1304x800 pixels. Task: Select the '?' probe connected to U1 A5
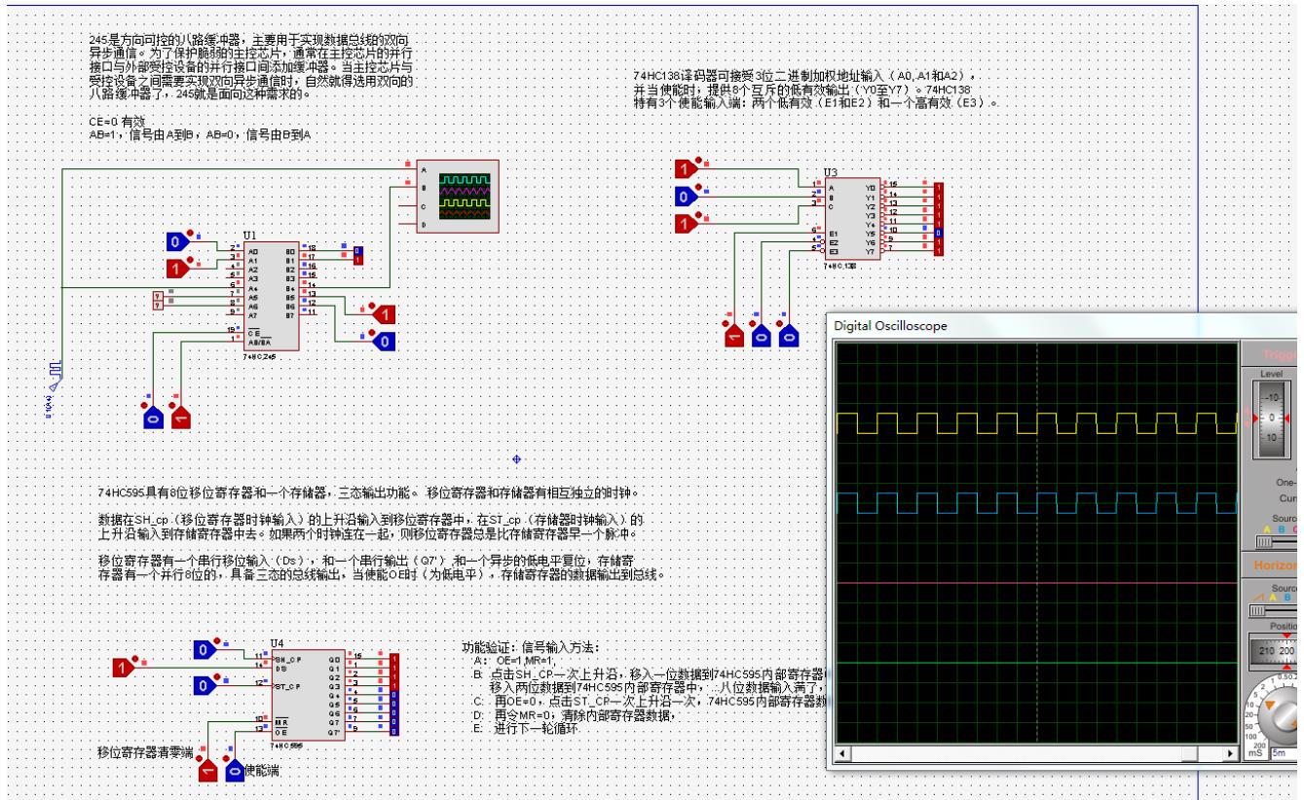click(159, 295)
